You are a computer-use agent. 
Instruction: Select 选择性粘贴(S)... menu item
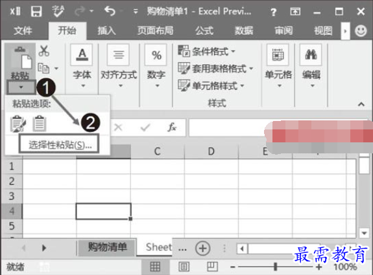59,144
